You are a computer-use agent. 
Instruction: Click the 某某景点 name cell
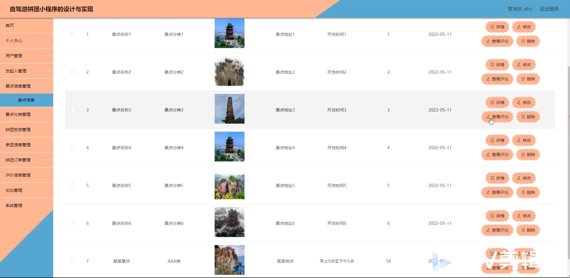122,261
